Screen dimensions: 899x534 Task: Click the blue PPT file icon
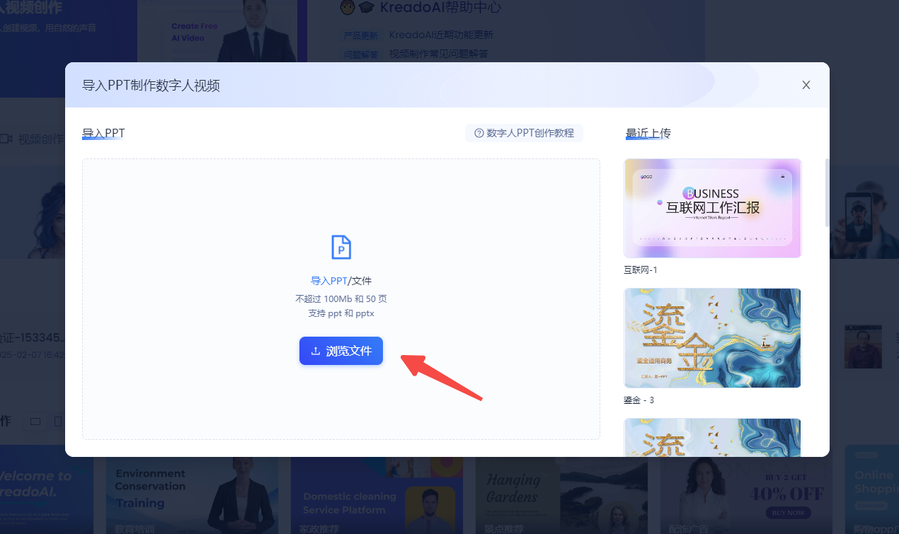(x=341, y=248)
